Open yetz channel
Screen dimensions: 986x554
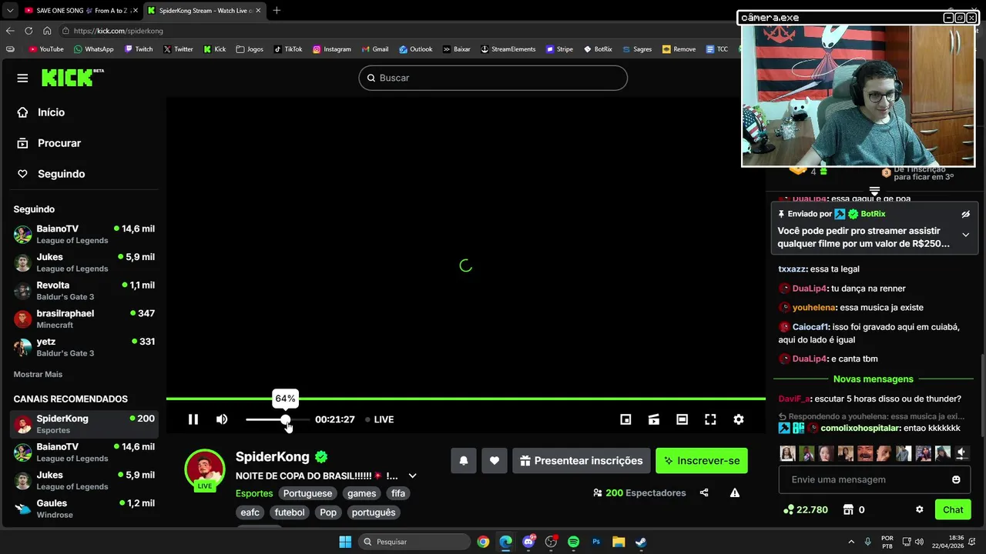tap(84, 347)
